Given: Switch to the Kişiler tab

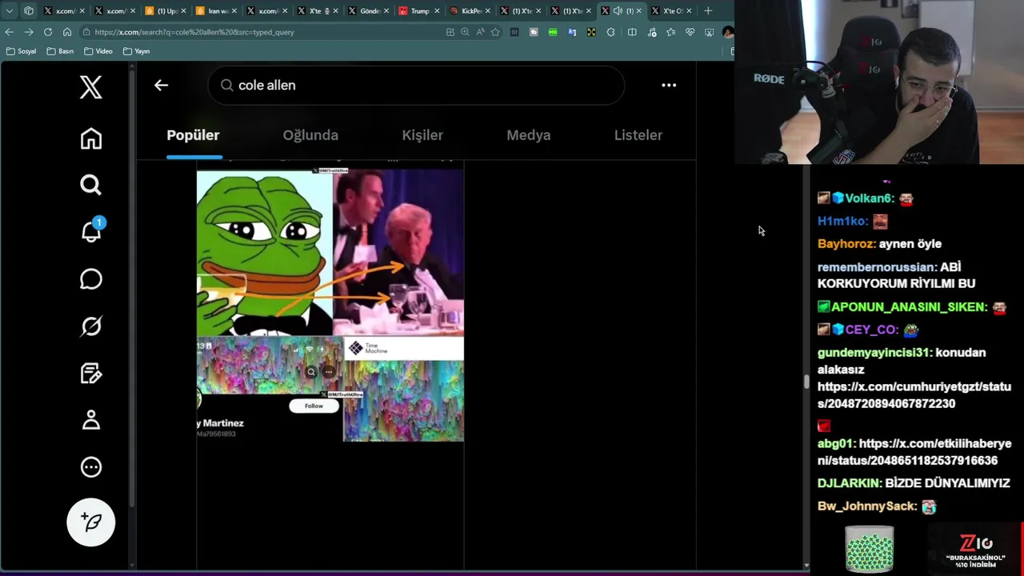Looking at the screenshot, I should click(422, 135).
